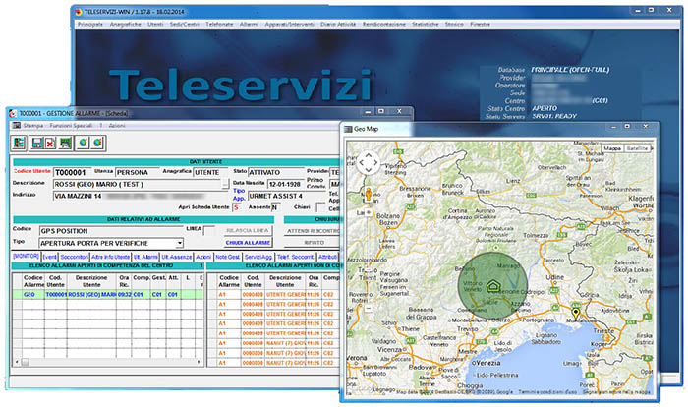This screenshot has height=407, width=688.
Task: Select the Servizi Agg. tab
Action: click(258, 257)
